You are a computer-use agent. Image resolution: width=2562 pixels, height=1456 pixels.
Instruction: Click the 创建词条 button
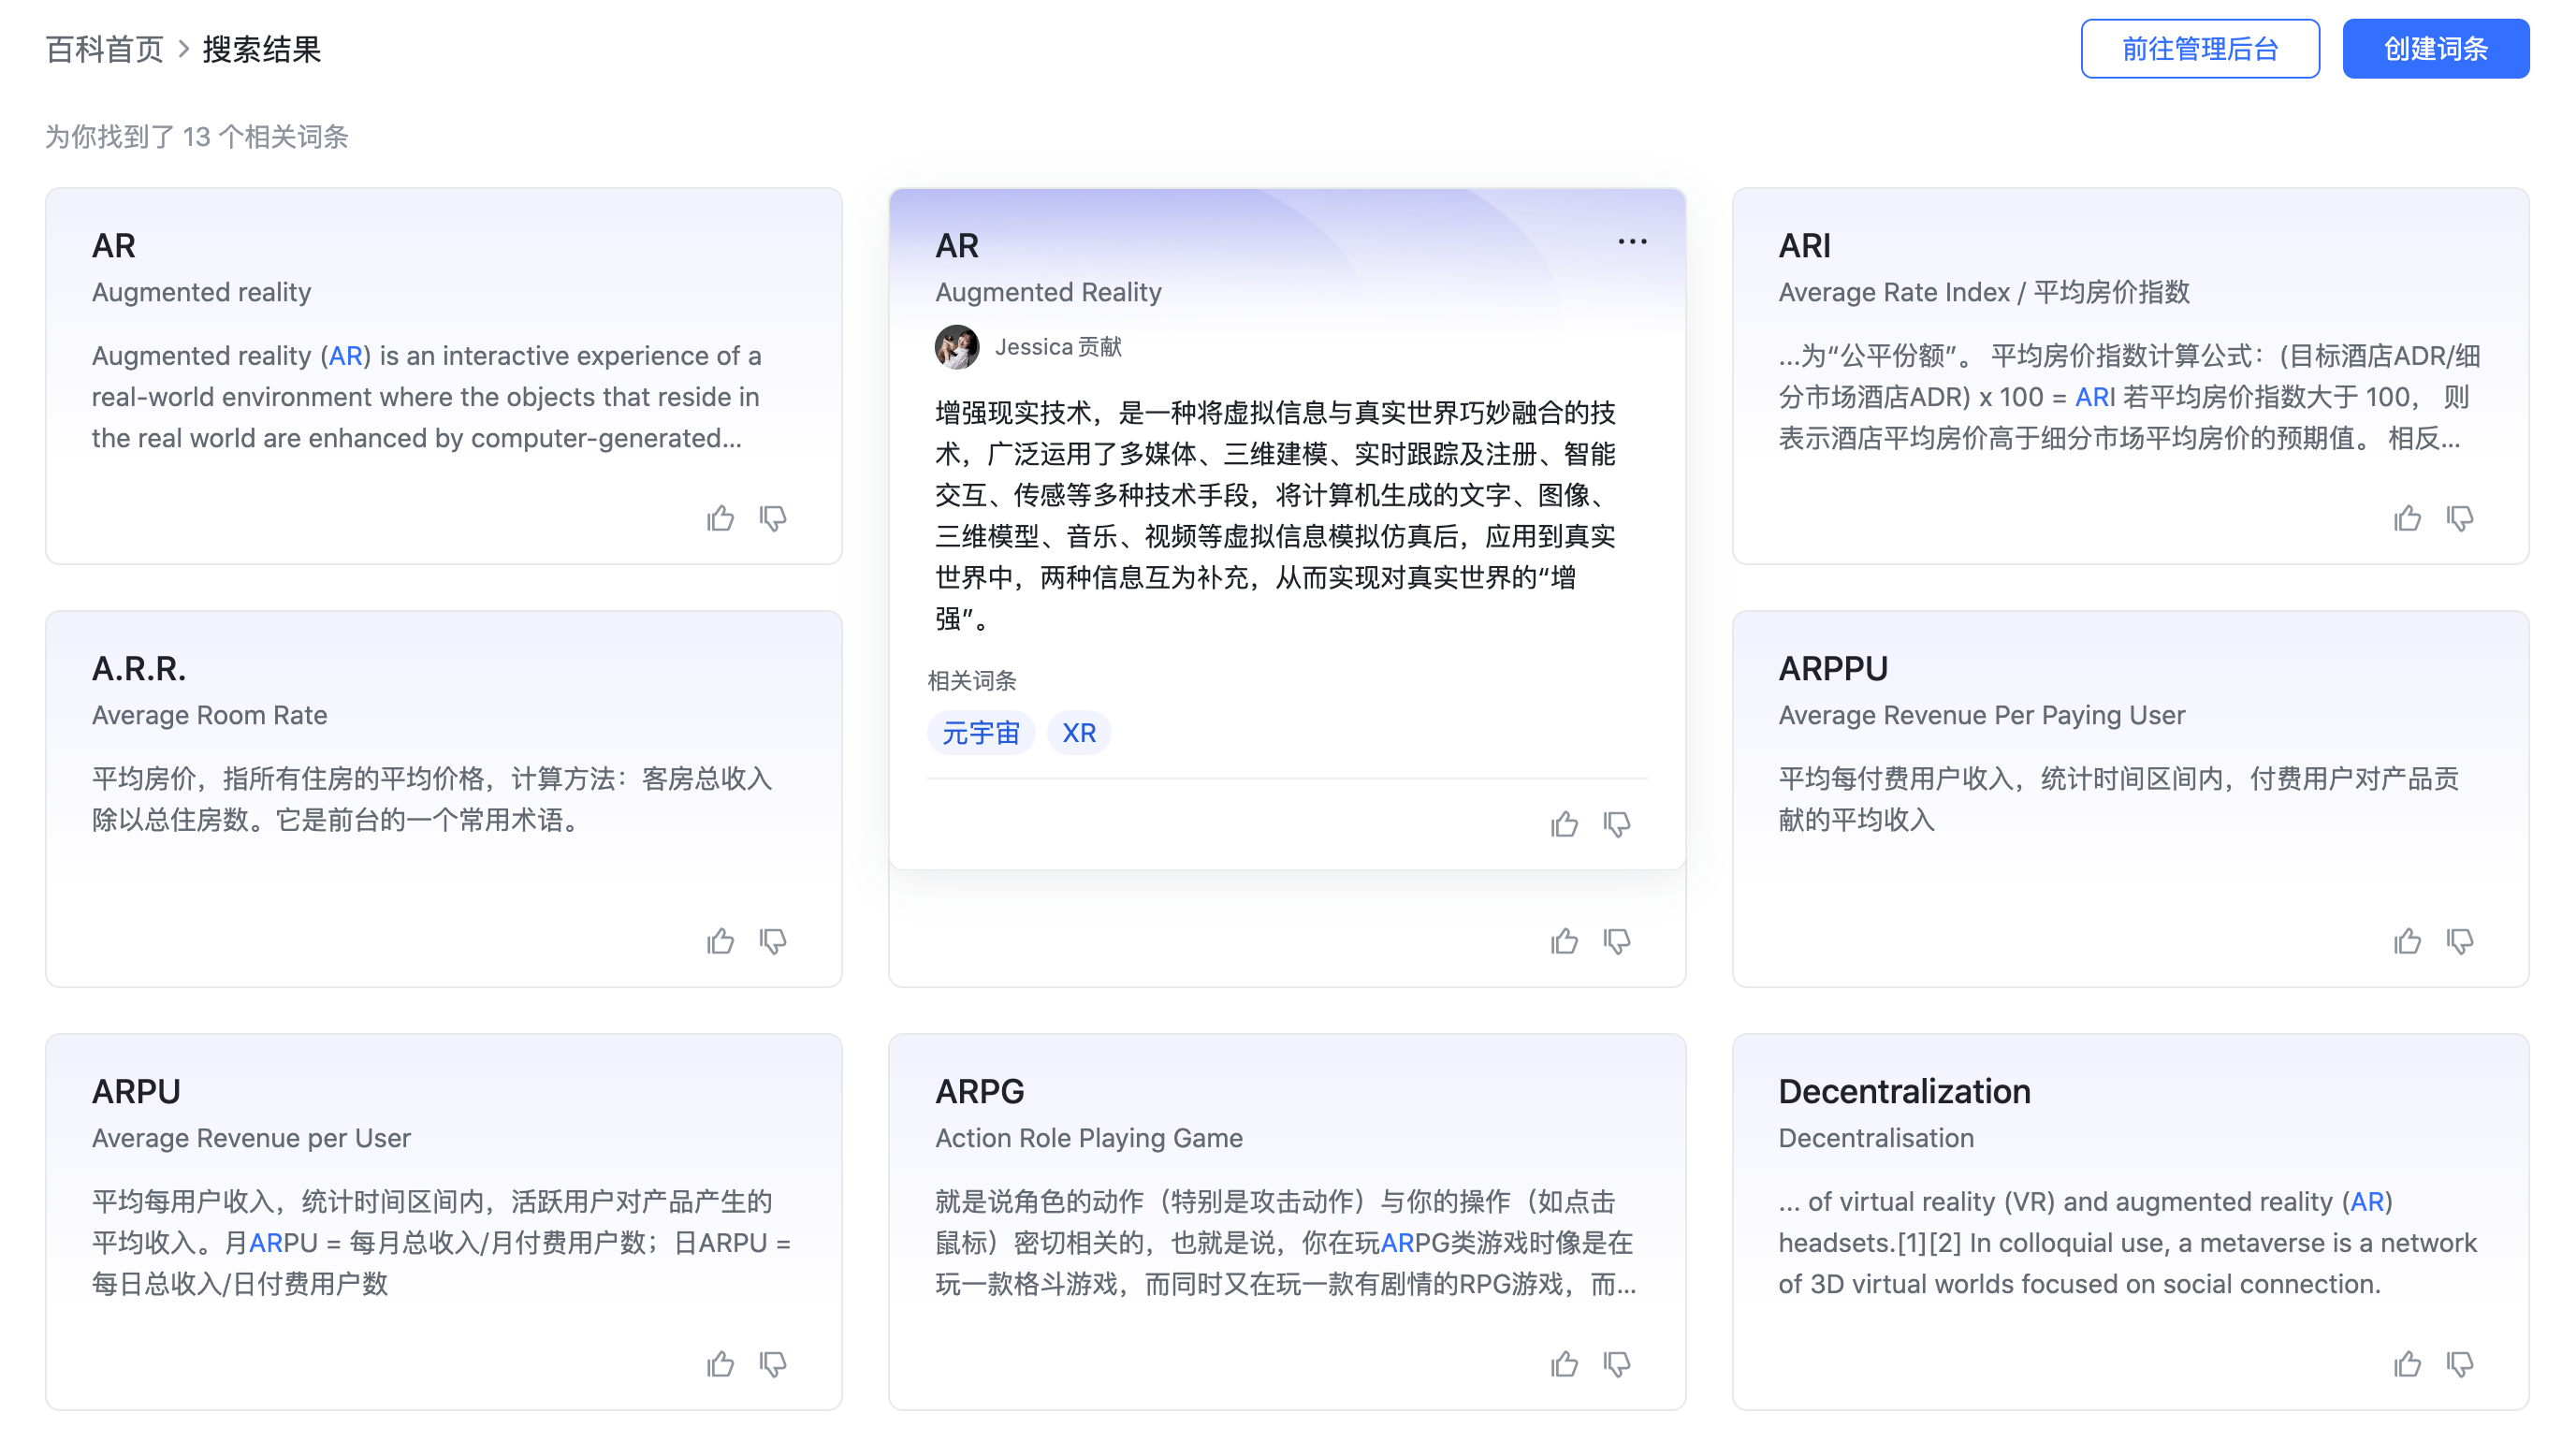2435,48
